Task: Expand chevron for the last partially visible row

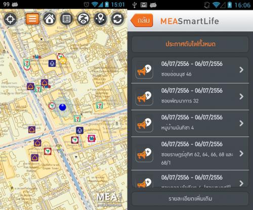Action: [241, 183]
